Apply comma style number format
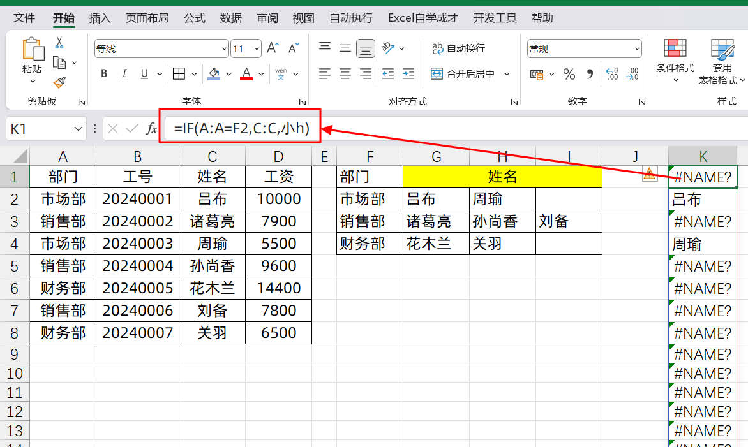748x447 pixels. pos(590,74)
